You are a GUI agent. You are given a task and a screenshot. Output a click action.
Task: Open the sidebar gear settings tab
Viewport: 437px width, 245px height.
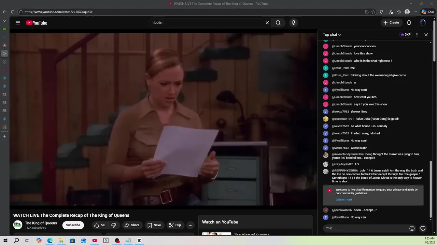(4, 62)
